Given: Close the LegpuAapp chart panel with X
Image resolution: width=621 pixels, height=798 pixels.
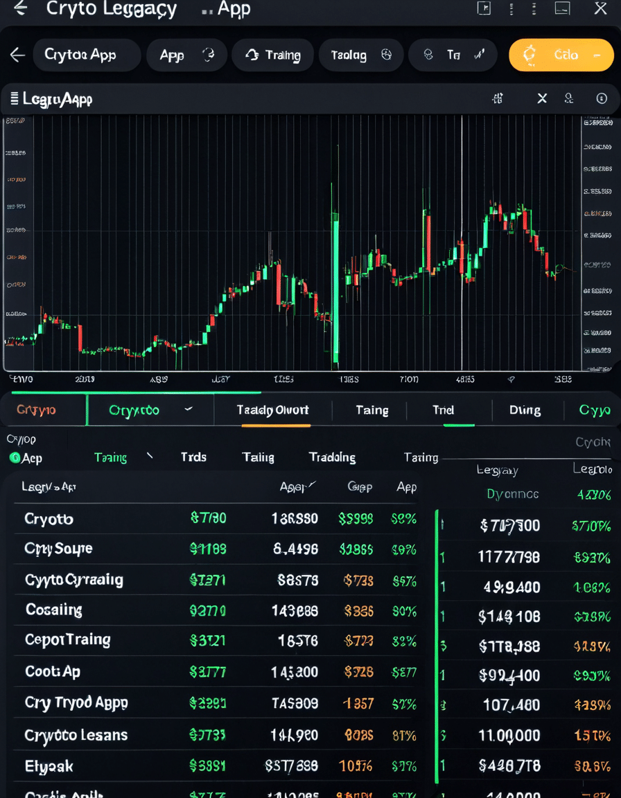Looking at the screenshot, I should tap(542, 98).
